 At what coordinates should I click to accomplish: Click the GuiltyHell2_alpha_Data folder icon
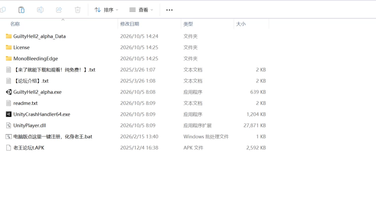[x=9, y=36]
